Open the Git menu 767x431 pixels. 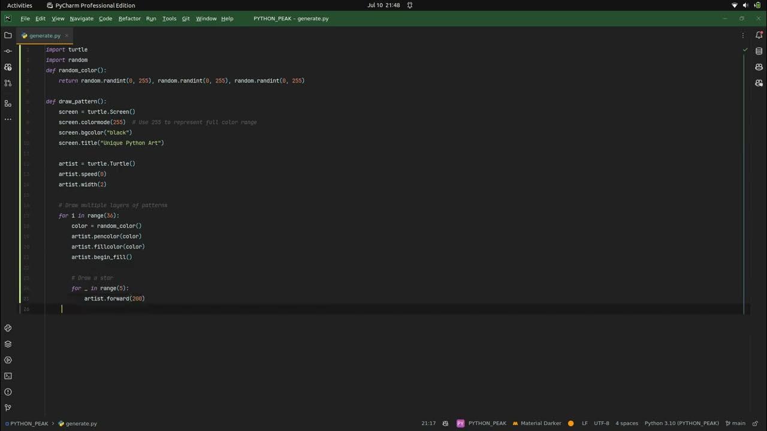click(x=186, y=19)
